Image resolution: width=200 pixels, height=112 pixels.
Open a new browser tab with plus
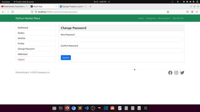pyautogui.click(x=90, y=6)
